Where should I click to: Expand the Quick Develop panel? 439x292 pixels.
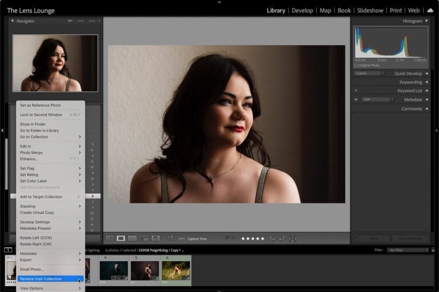tap(426, 74)
